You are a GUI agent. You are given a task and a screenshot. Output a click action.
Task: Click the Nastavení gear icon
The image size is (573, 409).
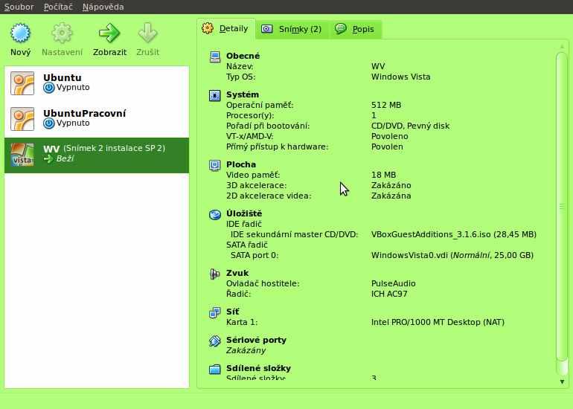62,33
